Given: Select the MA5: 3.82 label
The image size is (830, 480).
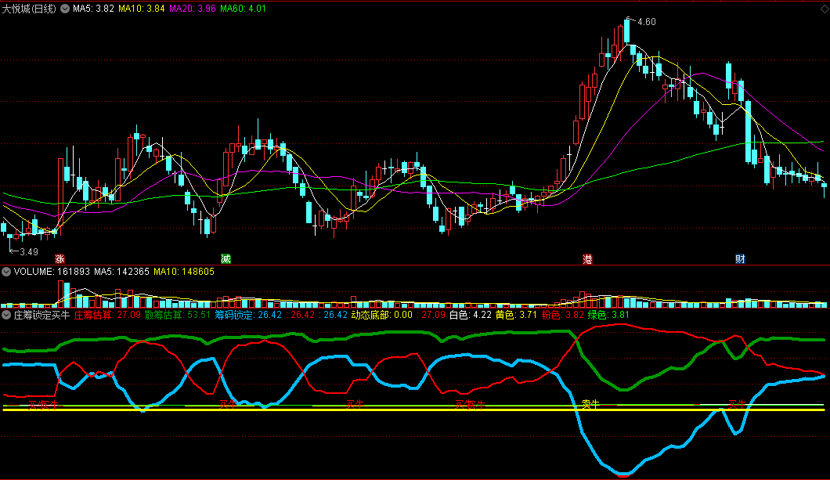Looking at the screenshot, I should pyautogui.click(x=93, y=9).
